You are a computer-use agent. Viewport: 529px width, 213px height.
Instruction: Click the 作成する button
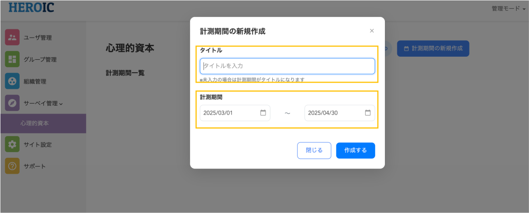tap(355, 150)
